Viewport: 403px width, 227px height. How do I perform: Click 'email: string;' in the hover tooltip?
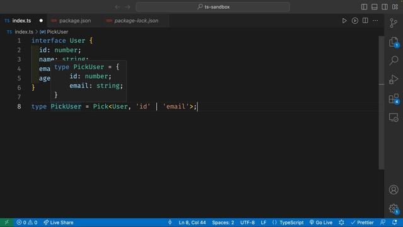[x=96, y=86]
